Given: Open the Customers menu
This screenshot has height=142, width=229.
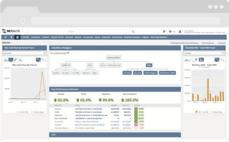Looking at the screenshot, I should pyautogui.click(x=35, y=37).
